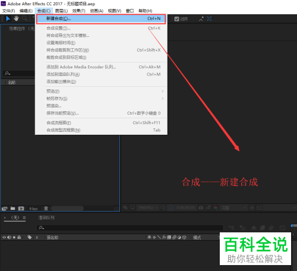Open the project panel search dropdown
Screen dimensions: 297x271
[x=8, y=73]
